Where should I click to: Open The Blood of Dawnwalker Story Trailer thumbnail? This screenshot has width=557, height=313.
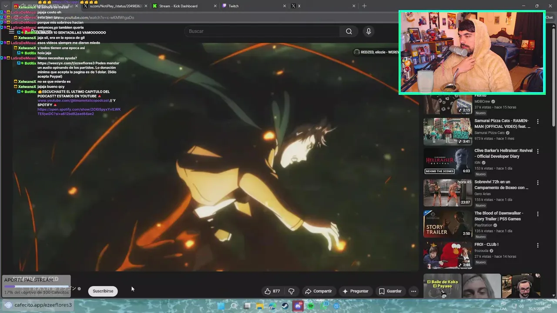click(447, 224)
